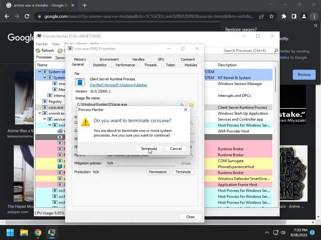Share this page icon in Chrome address bar
Viewport: 321px width, 240px height.
point(261,16)
